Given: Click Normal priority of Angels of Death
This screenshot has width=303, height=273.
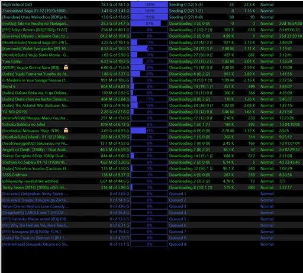Looking at the screenshot, I should [267, 149].
